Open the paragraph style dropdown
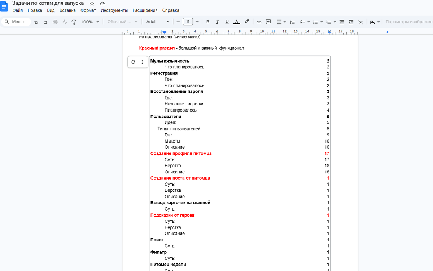 click(122, 22)
